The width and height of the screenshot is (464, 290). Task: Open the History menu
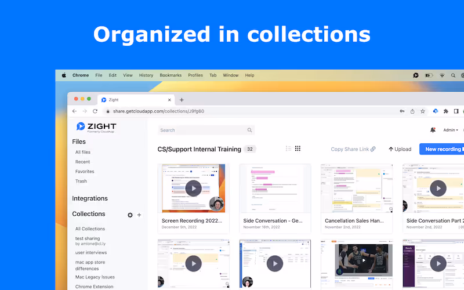[146, 75]
